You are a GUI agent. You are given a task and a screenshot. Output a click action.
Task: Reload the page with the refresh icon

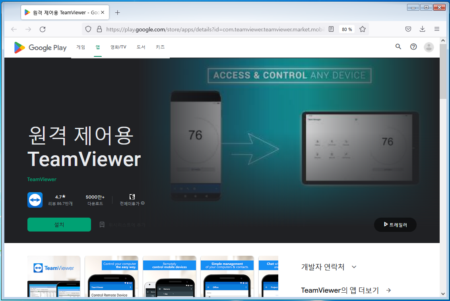(43, 29)
